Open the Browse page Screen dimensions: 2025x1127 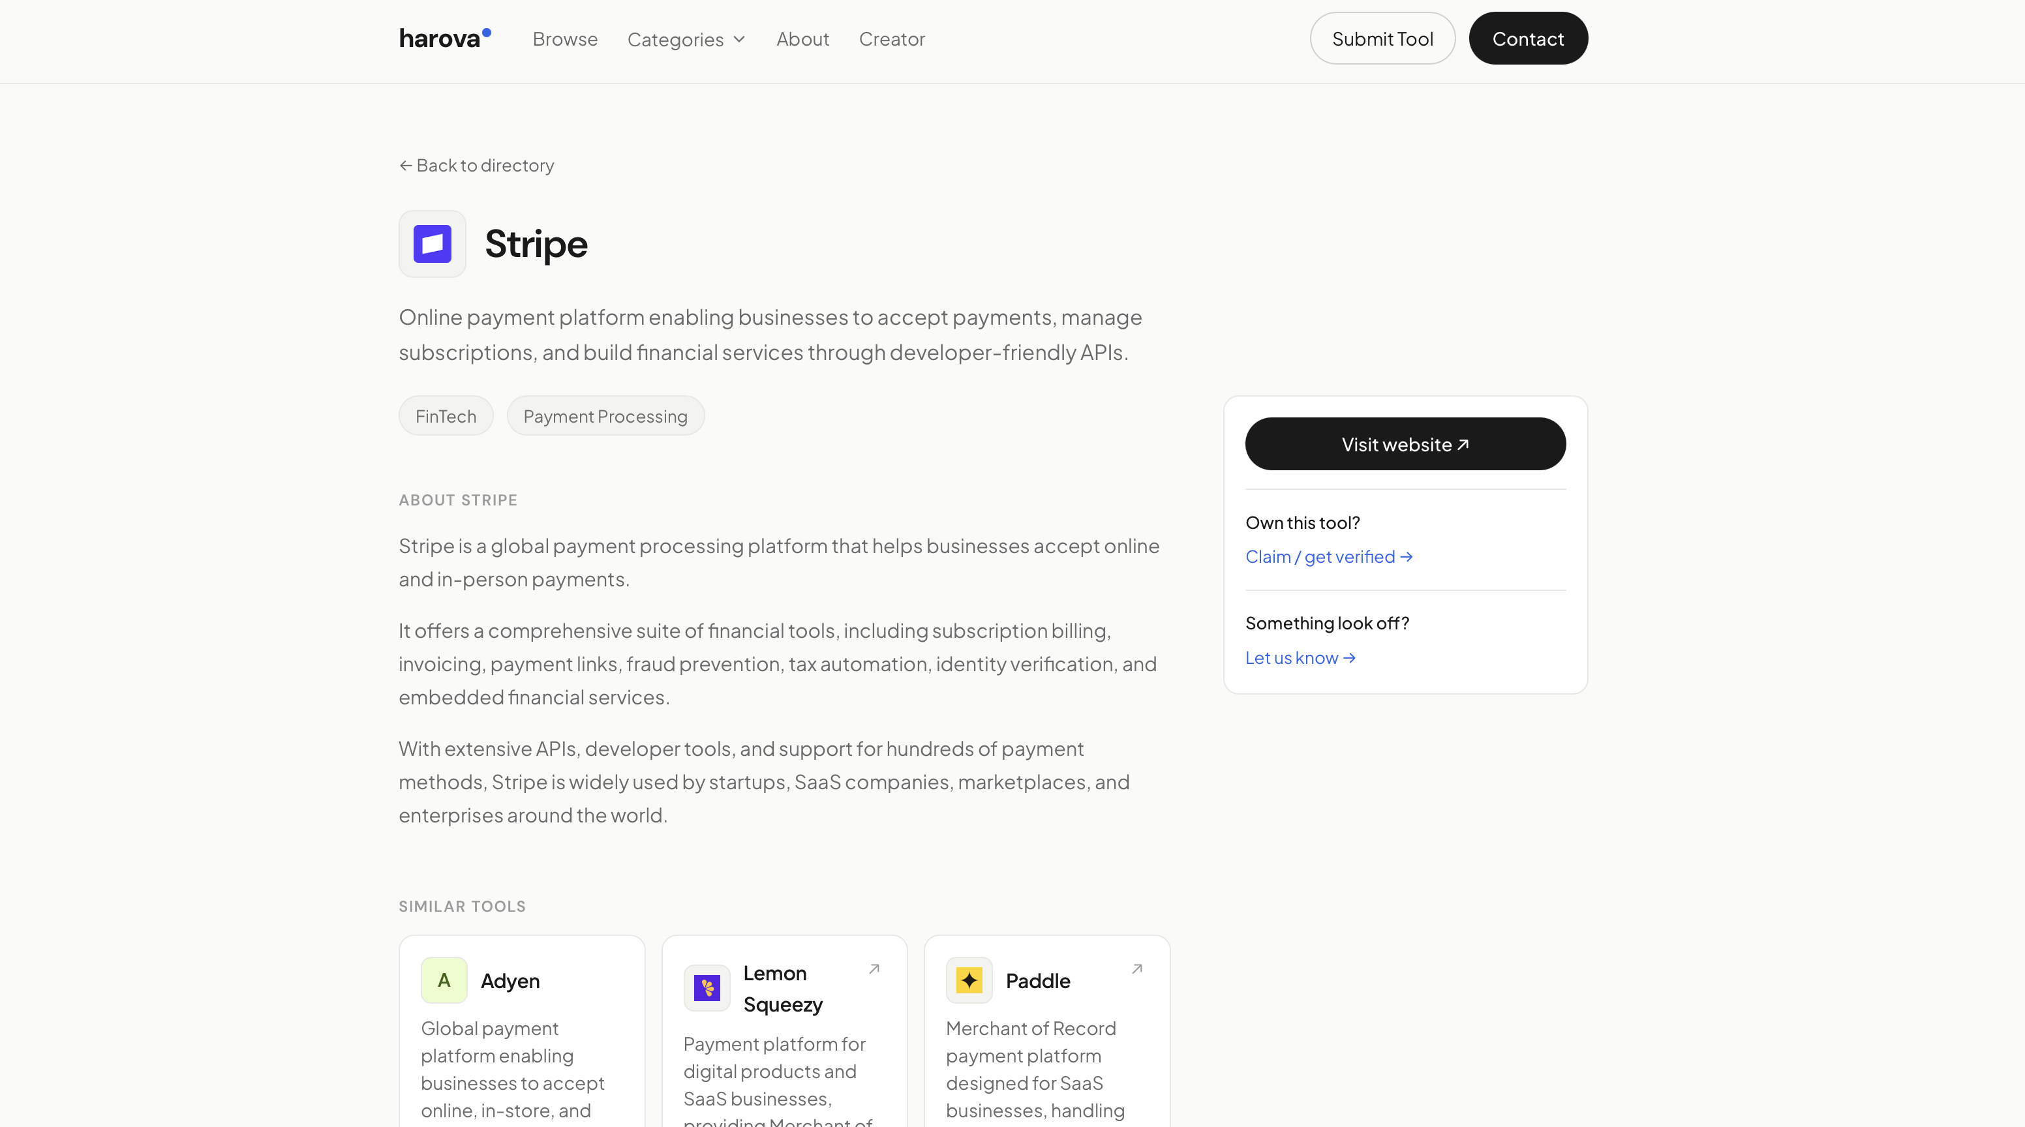[x=564, y=38]
